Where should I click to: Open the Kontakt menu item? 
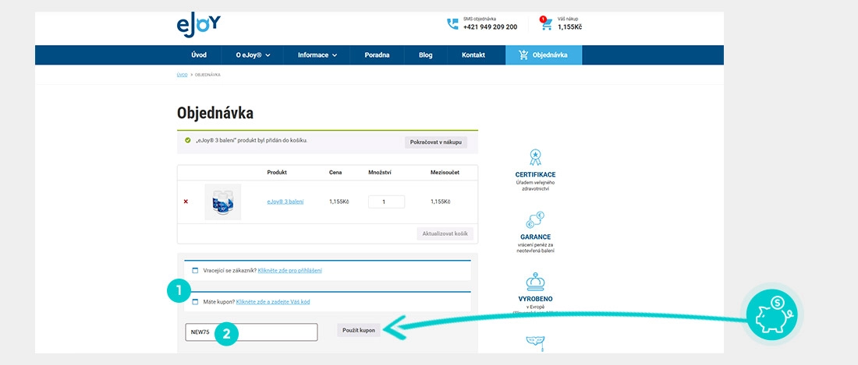point(473,55)
